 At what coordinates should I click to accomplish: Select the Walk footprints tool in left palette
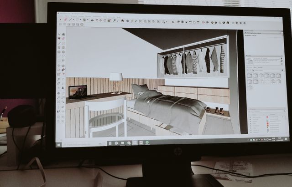58,111
